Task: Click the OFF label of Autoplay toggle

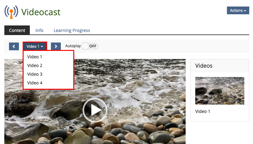Action: 93,46
